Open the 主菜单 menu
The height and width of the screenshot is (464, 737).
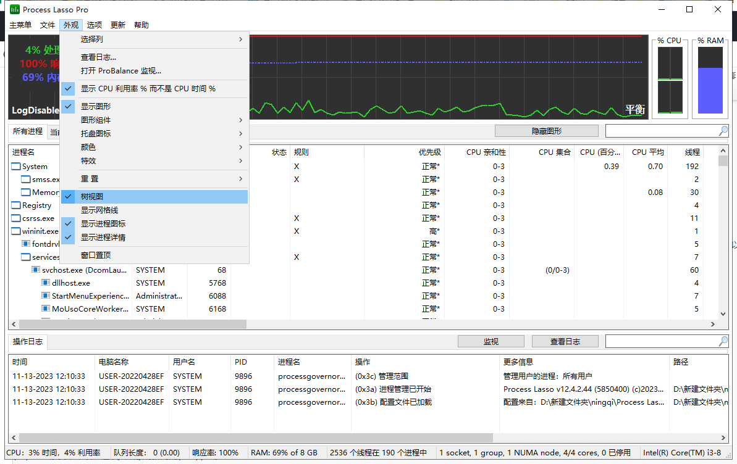click(20, 25)
